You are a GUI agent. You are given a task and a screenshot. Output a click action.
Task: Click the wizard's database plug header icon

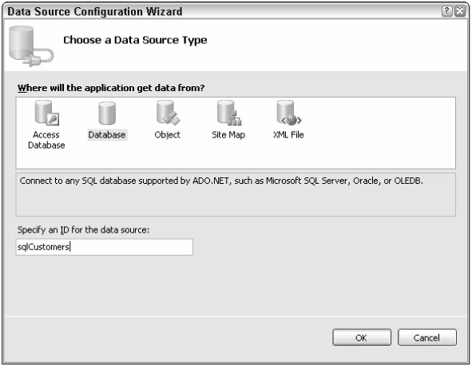click(31, 46)
